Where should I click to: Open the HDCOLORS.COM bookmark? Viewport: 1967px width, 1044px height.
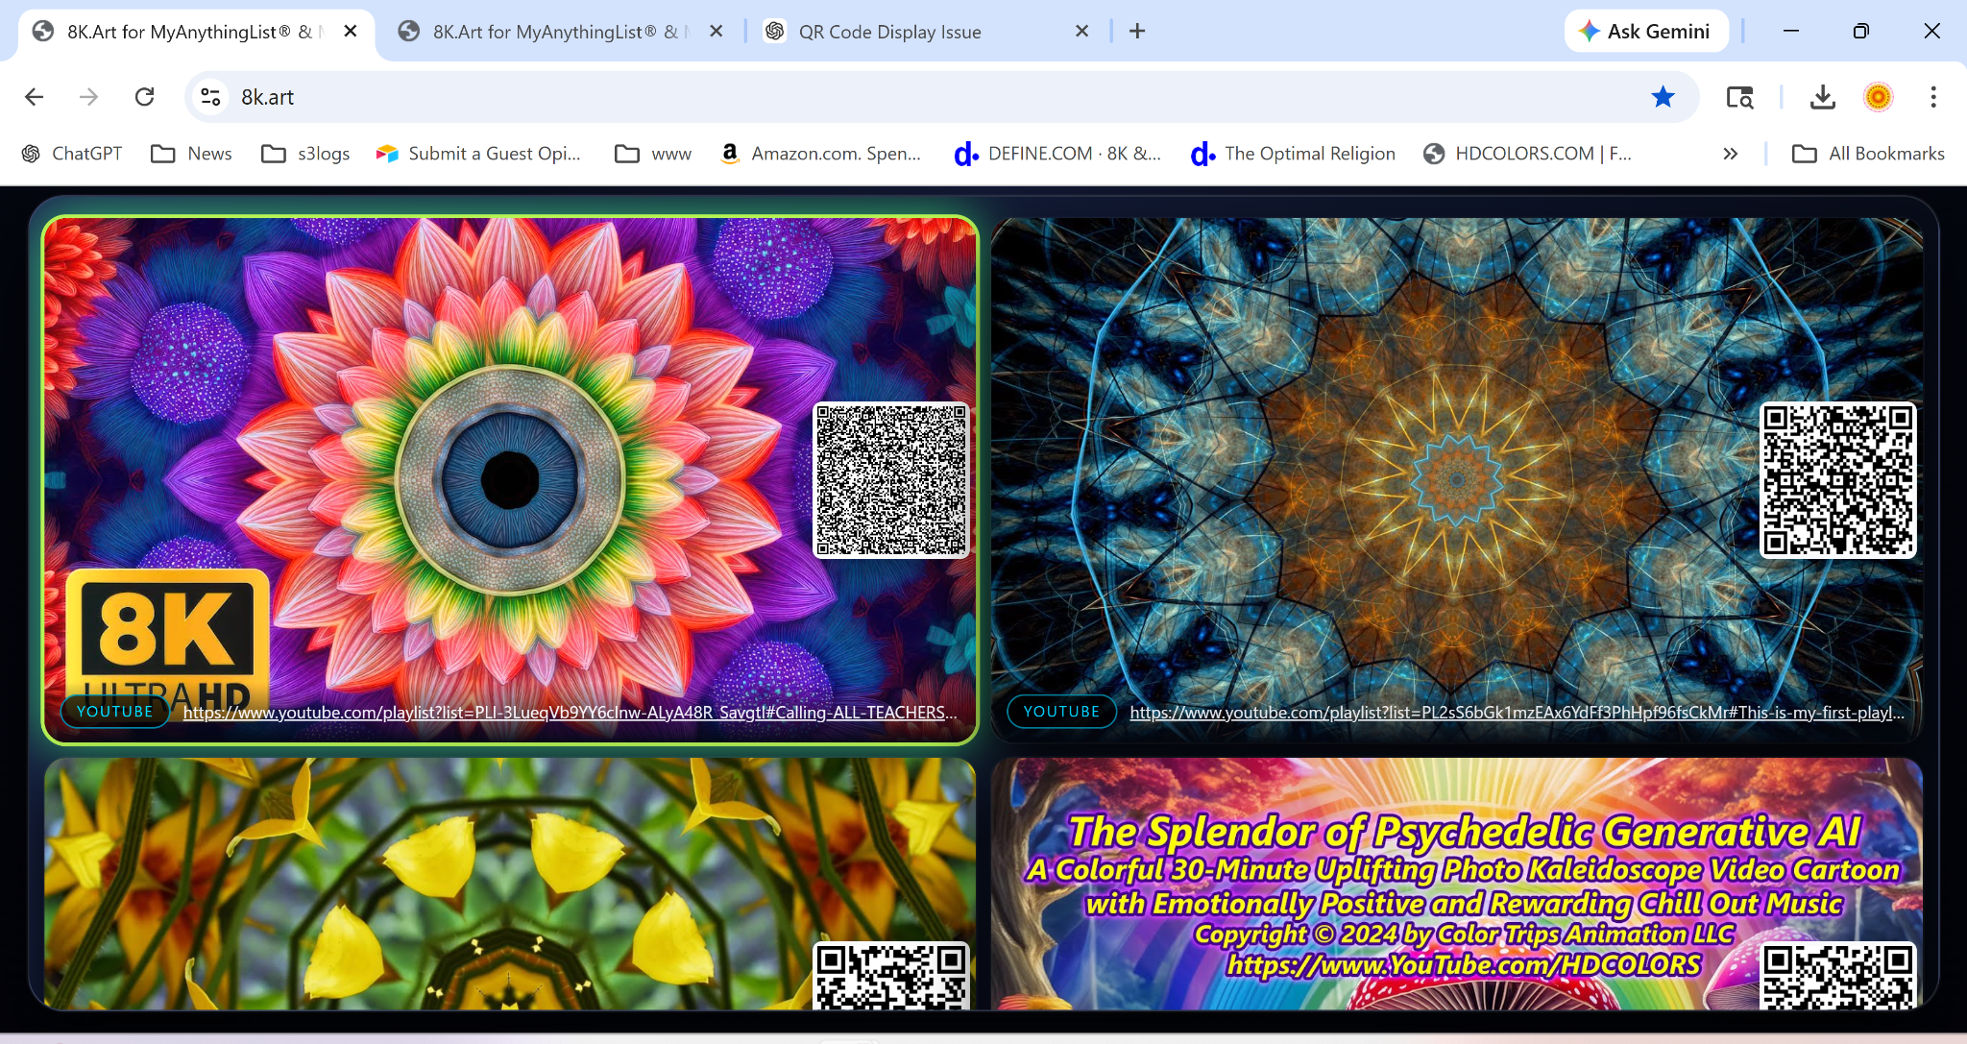tap(1527, 154)
